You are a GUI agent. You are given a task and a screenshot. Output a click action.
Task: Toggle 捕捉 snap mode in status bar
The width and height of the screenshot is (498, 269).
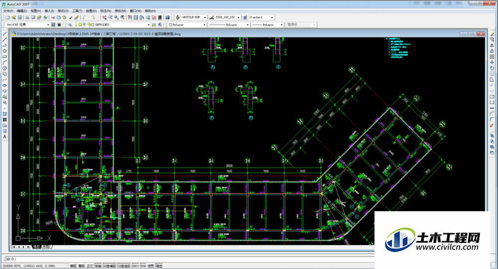73,266
